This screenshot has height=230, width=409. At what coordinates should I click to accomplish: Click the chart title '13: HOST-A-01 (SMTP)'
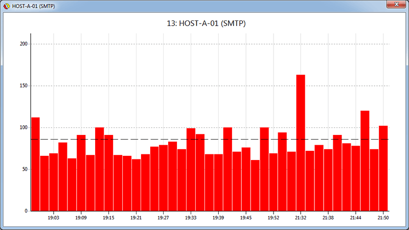[206, 24]
